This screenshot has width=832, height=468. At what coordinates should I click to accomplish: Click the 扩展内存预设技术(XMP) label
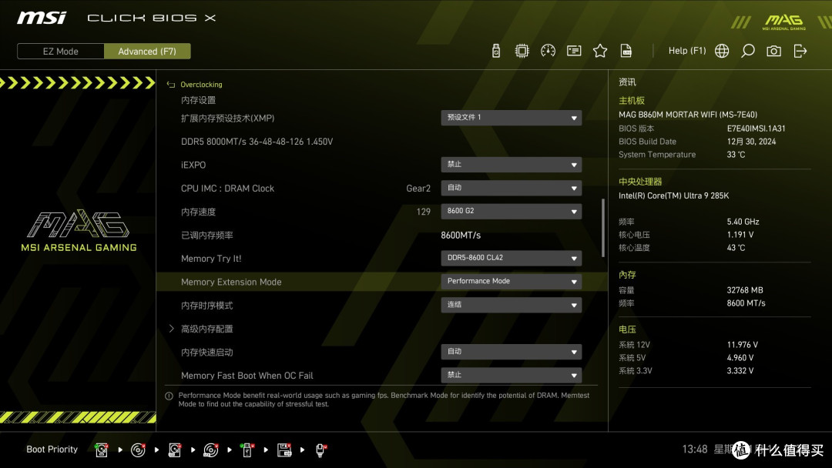coord(227,119)
